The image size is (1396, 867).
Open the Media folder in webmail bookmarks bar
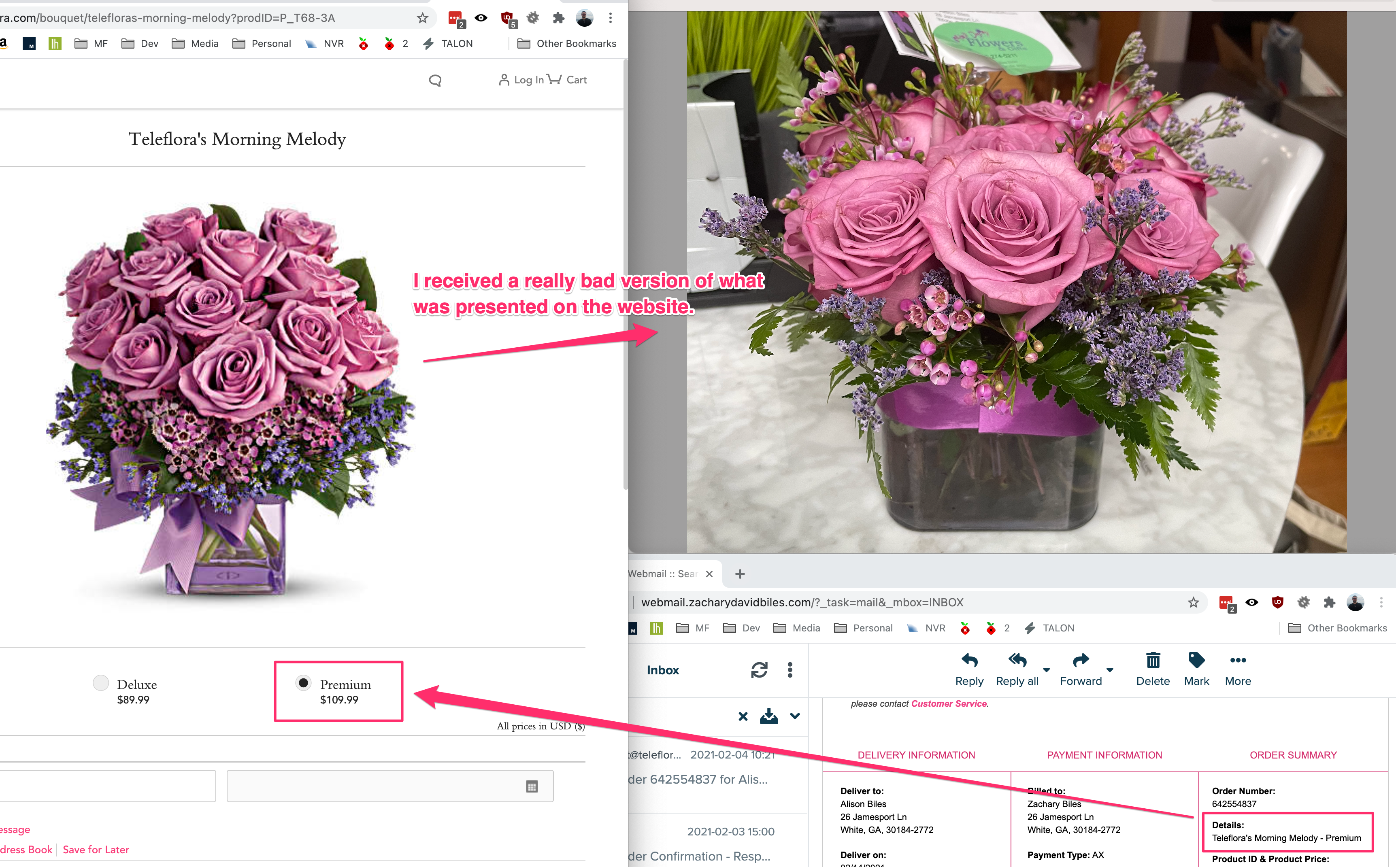click(x=797, y=629)
